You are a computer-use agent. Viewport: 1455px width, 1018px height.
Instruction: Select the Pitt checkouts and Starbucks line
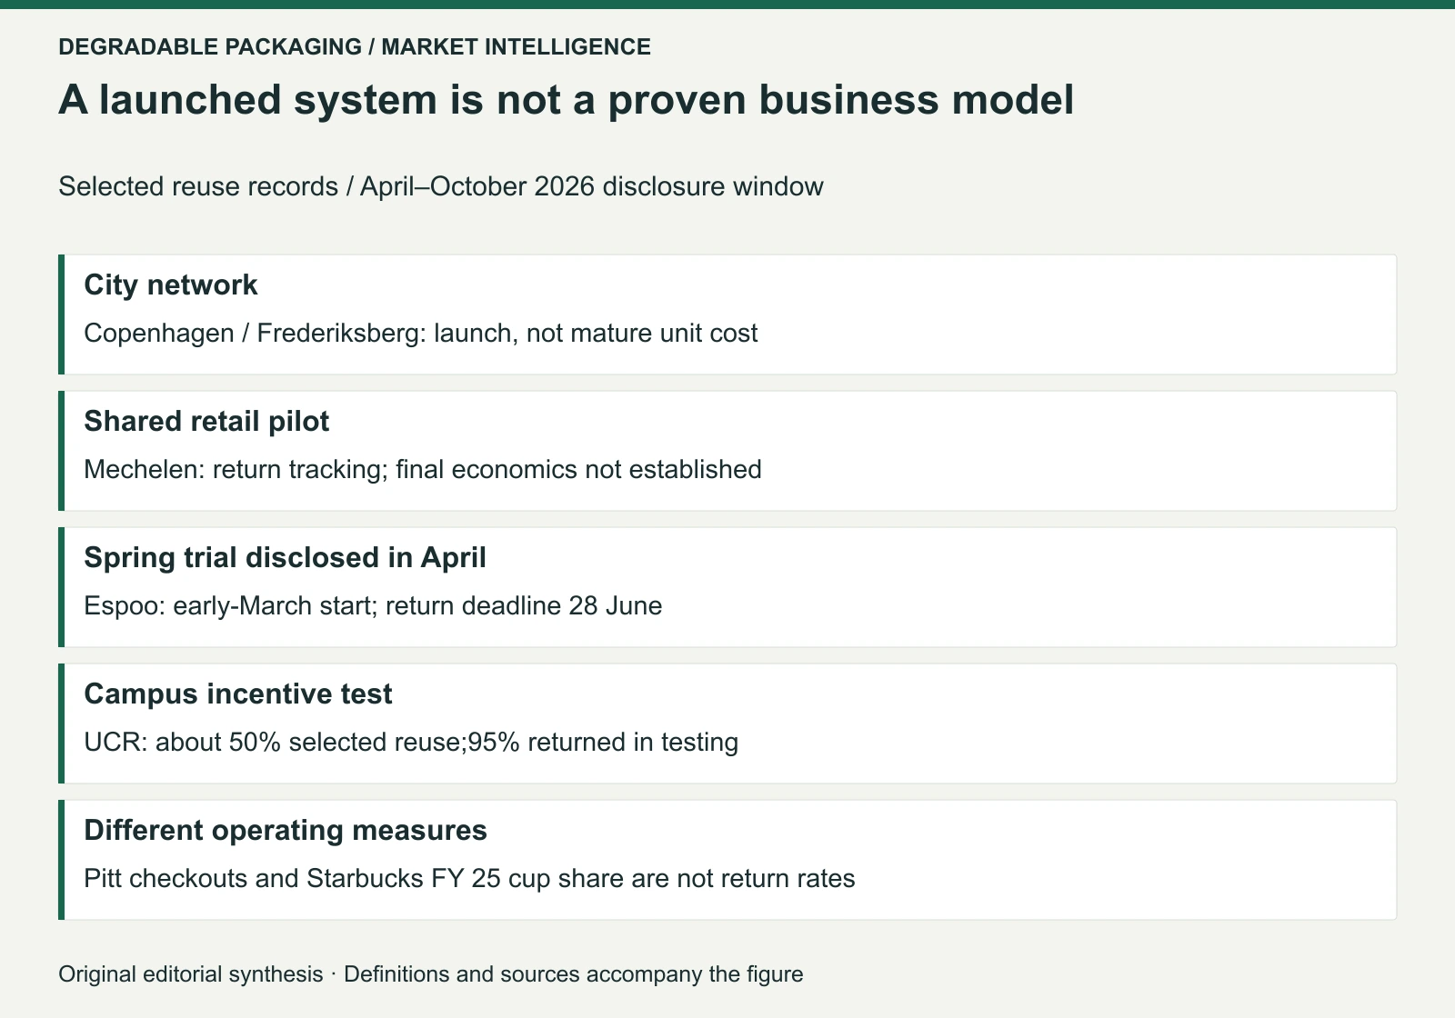[x=469, y=878]
